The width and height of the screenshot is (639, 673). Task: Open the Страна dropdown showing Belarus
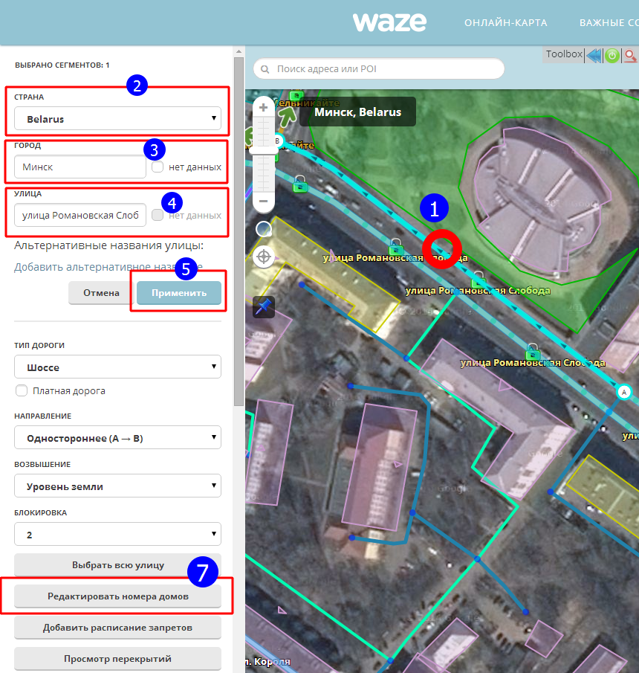click(x=117, y=118)
